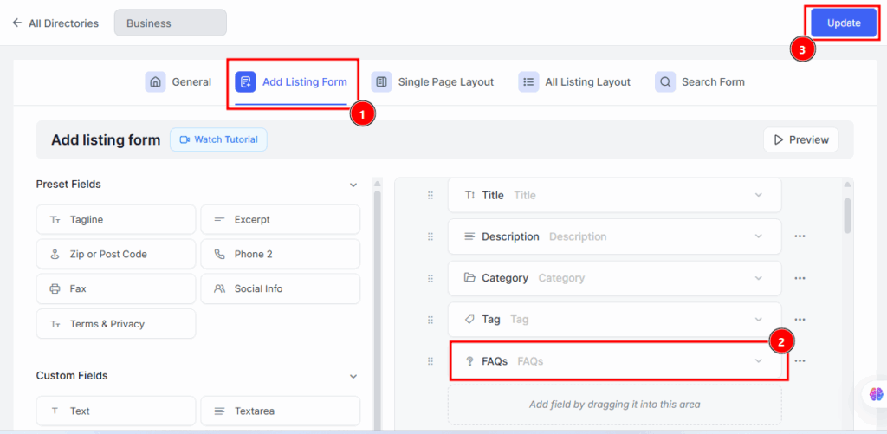Expand the FAQs field chevron

coord(759,361)
